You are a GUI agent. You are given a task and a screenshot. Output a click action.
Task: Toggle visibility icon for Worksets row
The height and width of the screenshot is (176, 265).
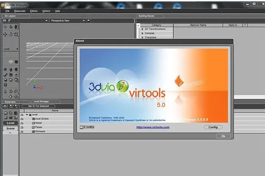click(22, 132)
